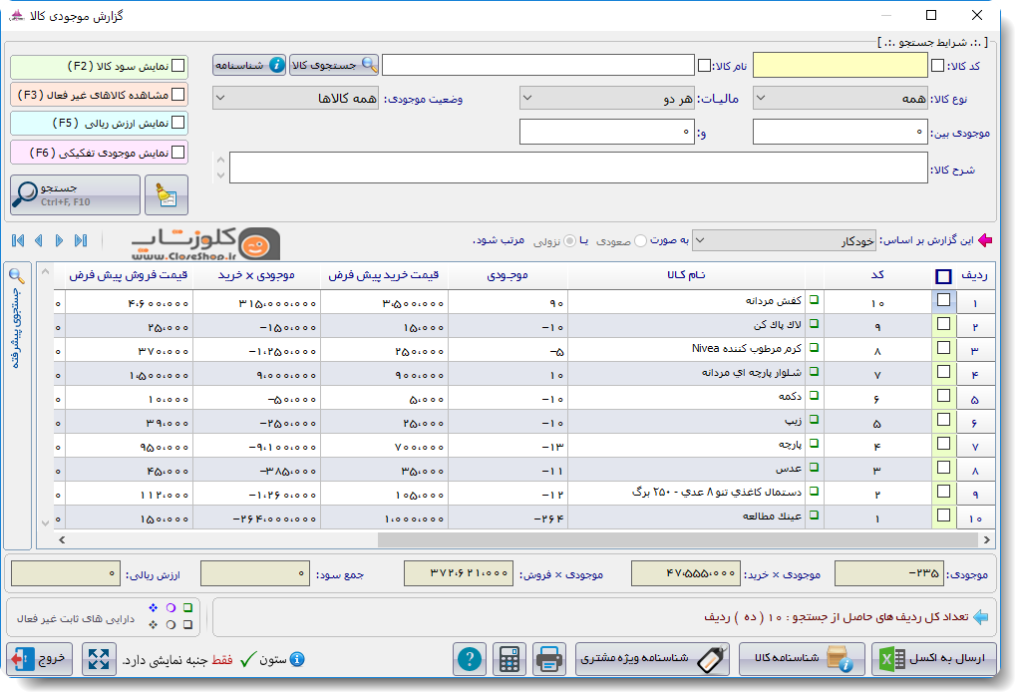The image size is (1016, 693).
Task: Click the موجودی column header
Action: pyautogui.click(x=508, y=275)
